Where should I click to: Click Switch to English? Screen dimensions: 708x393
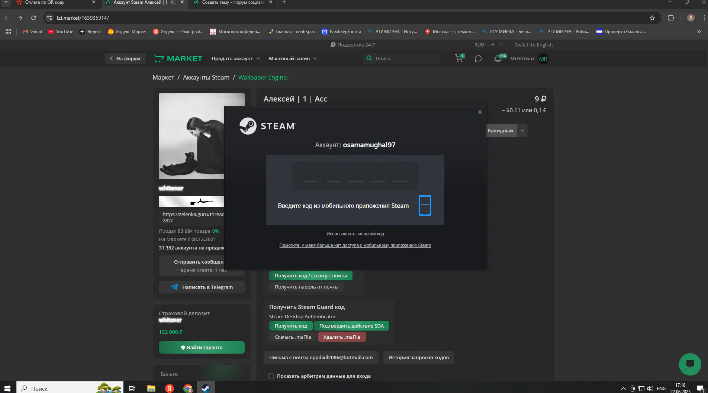534,45
